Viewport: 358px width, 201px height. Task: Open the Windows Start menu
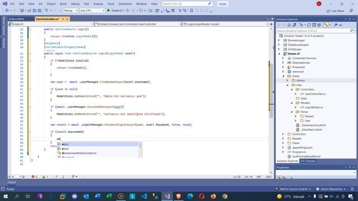pos(5,196)
